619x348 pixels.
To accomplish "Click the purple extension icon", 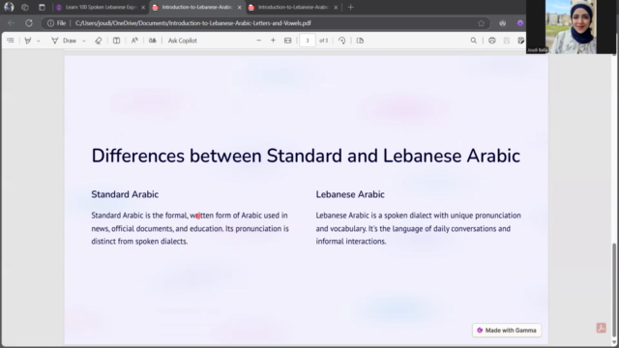I will pos(520,23).
